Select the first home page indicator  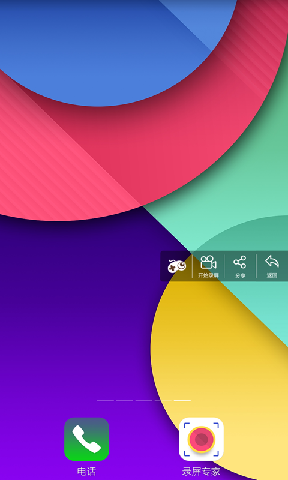click(105, 400)
